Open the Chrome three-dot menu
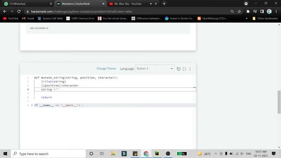This screenshot has width=281, height=158. click(x=276, y=11)
